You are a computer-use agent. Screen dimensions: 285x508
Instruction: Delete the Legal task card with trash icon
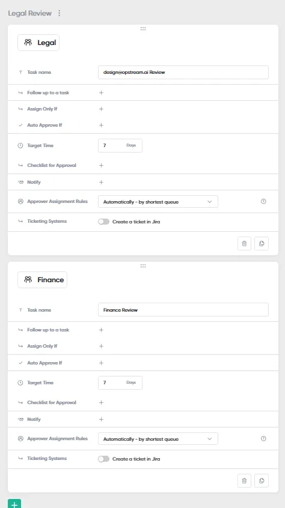coord(245,244)
